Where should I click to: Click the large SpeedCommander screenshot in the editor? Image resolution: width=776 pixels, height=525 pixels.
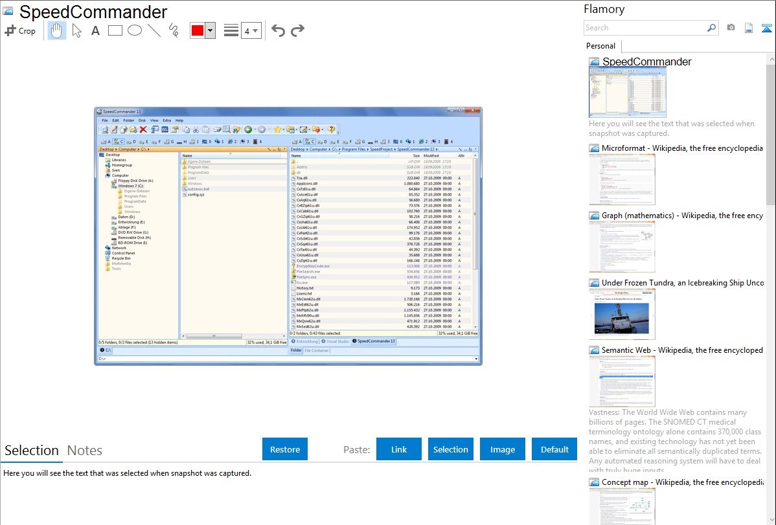288,236
